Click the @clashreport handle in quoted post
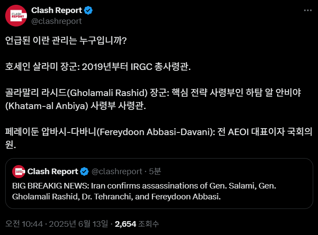This screenshot has width=318, height=235. (x=117, y=172)
